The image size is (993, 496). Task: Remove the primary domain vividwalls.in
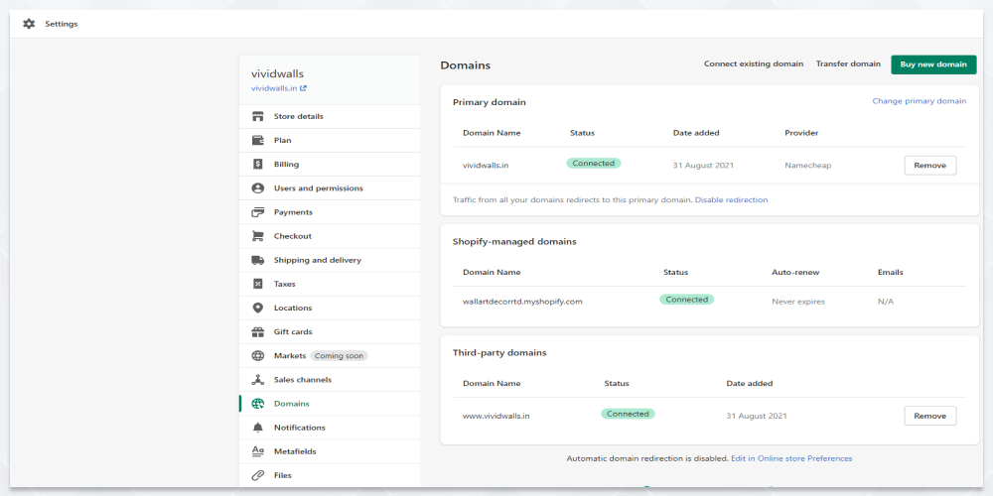point(930,165)
